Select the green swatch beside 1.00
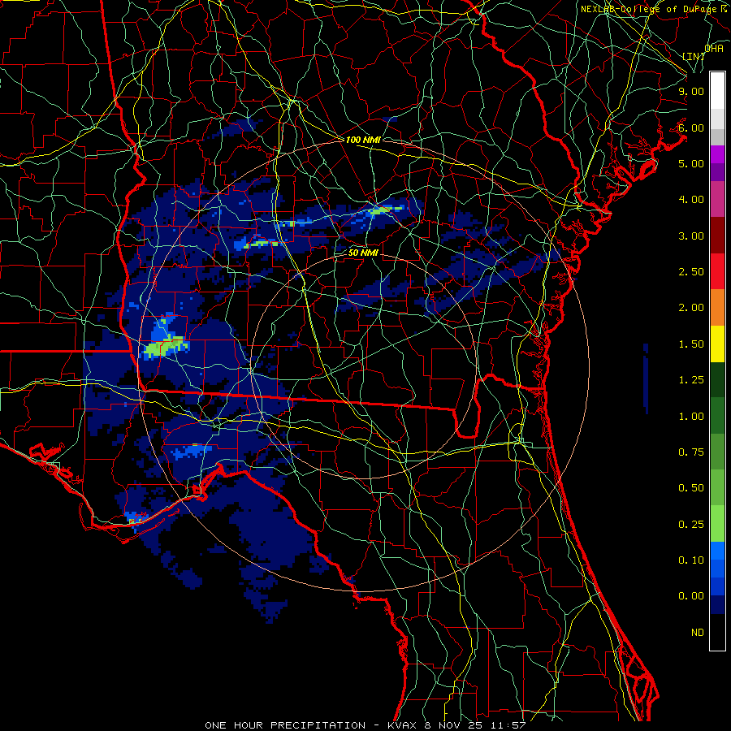 click(x=717, y=416)
